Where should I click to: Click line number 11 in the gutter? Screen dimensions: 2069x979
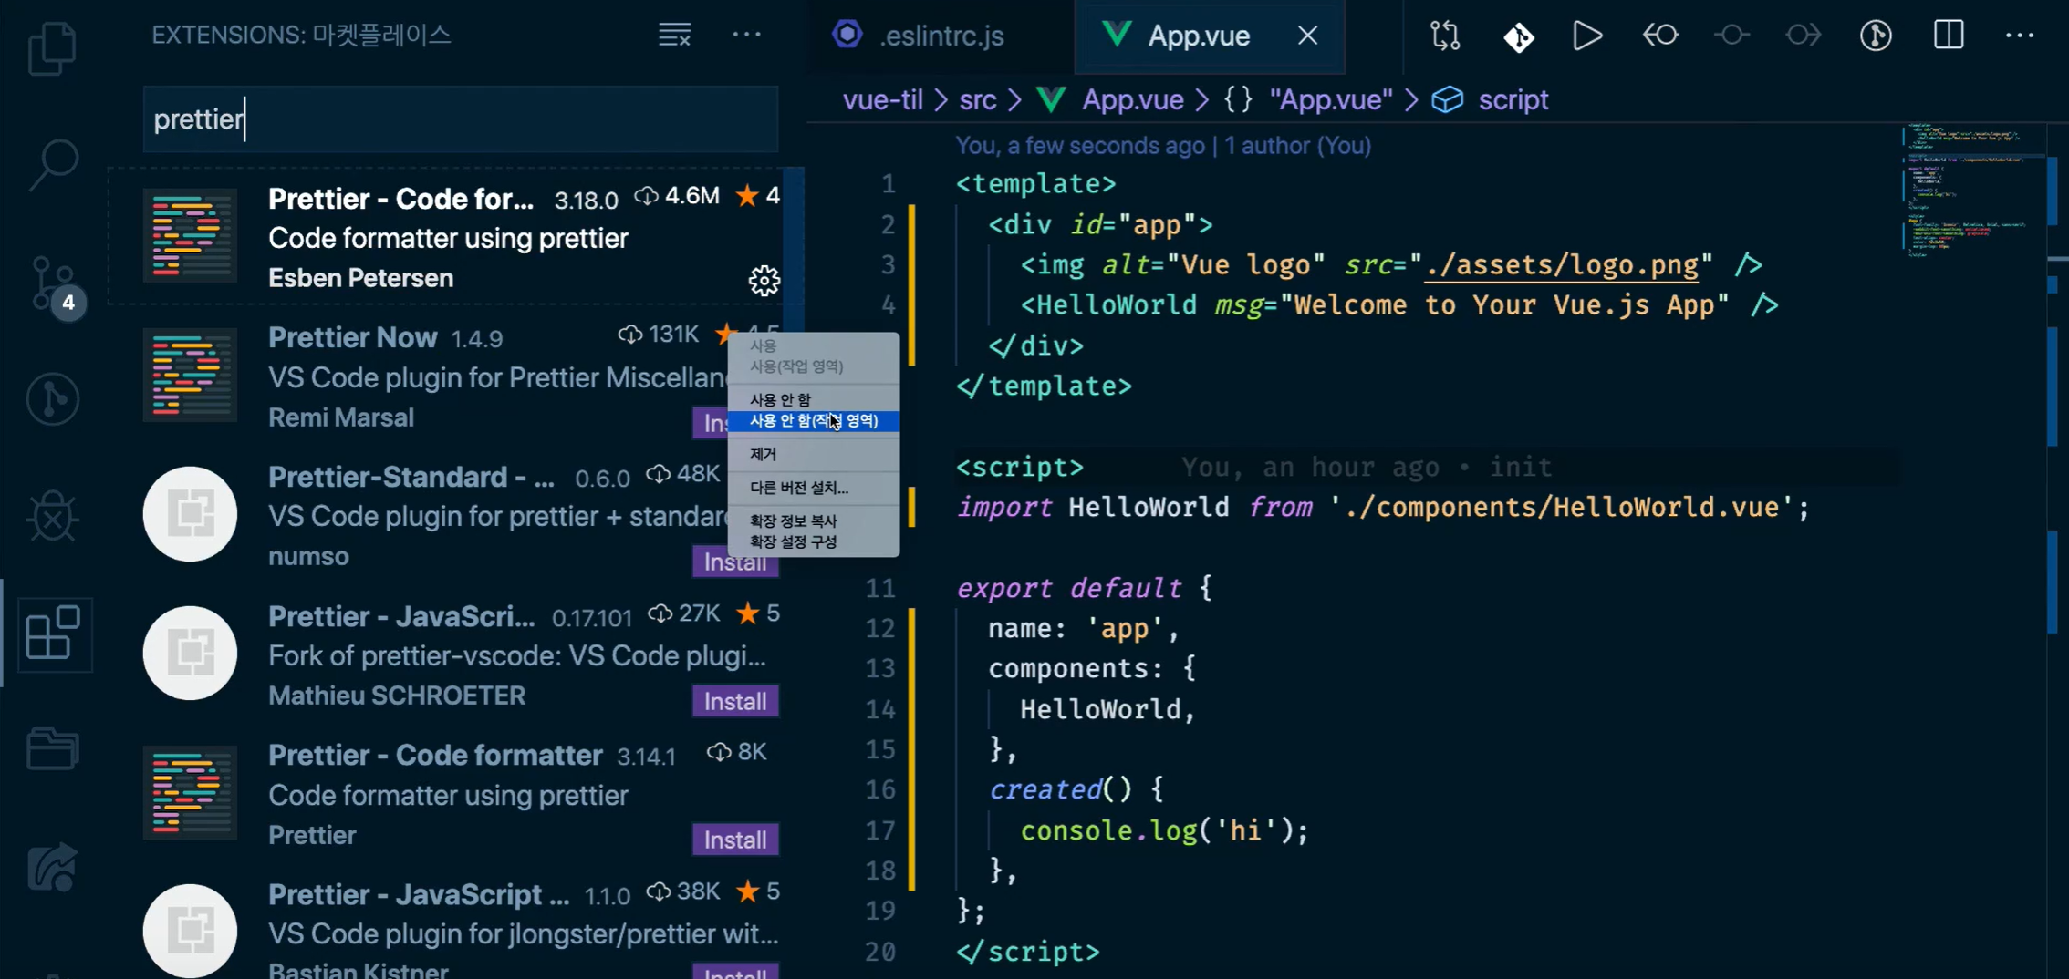tap(879, 588)
